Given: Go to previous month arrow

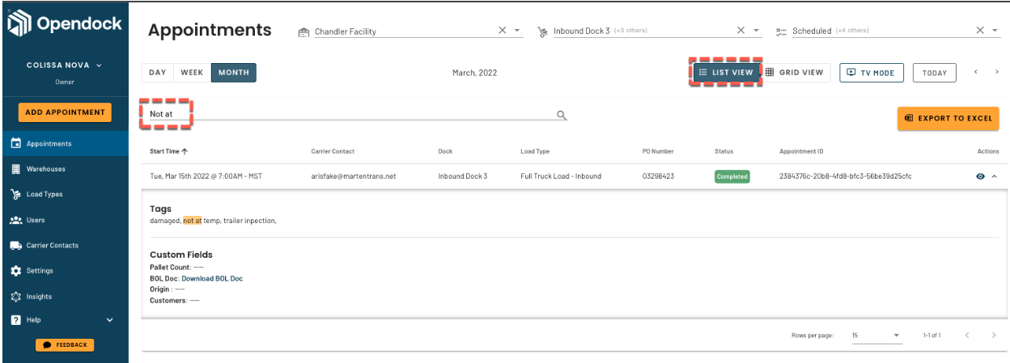Looking at the screenshot, I should [x=976, y=72].
